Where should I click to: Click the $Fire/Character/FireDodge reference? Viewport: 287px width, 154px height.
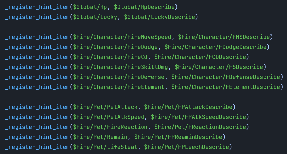click(115, 47)
